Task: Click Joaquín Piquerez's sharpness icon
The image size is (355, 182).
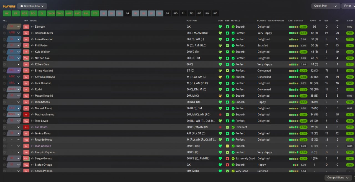Action: click(x=227, y=152)
